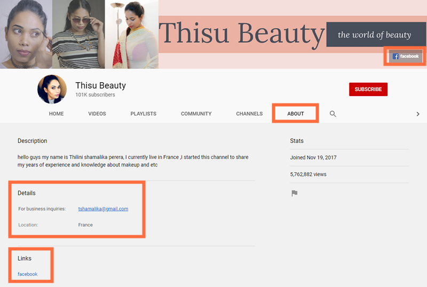Click the 101K subscribers count text
The image size is (427, 287).
tap(95, 95)
